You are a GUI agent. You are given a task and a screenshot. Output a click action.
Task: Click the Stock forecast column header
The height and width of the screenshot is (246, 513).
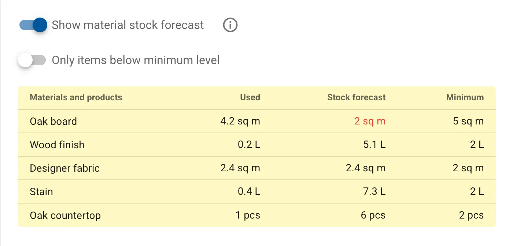point(356,97)
